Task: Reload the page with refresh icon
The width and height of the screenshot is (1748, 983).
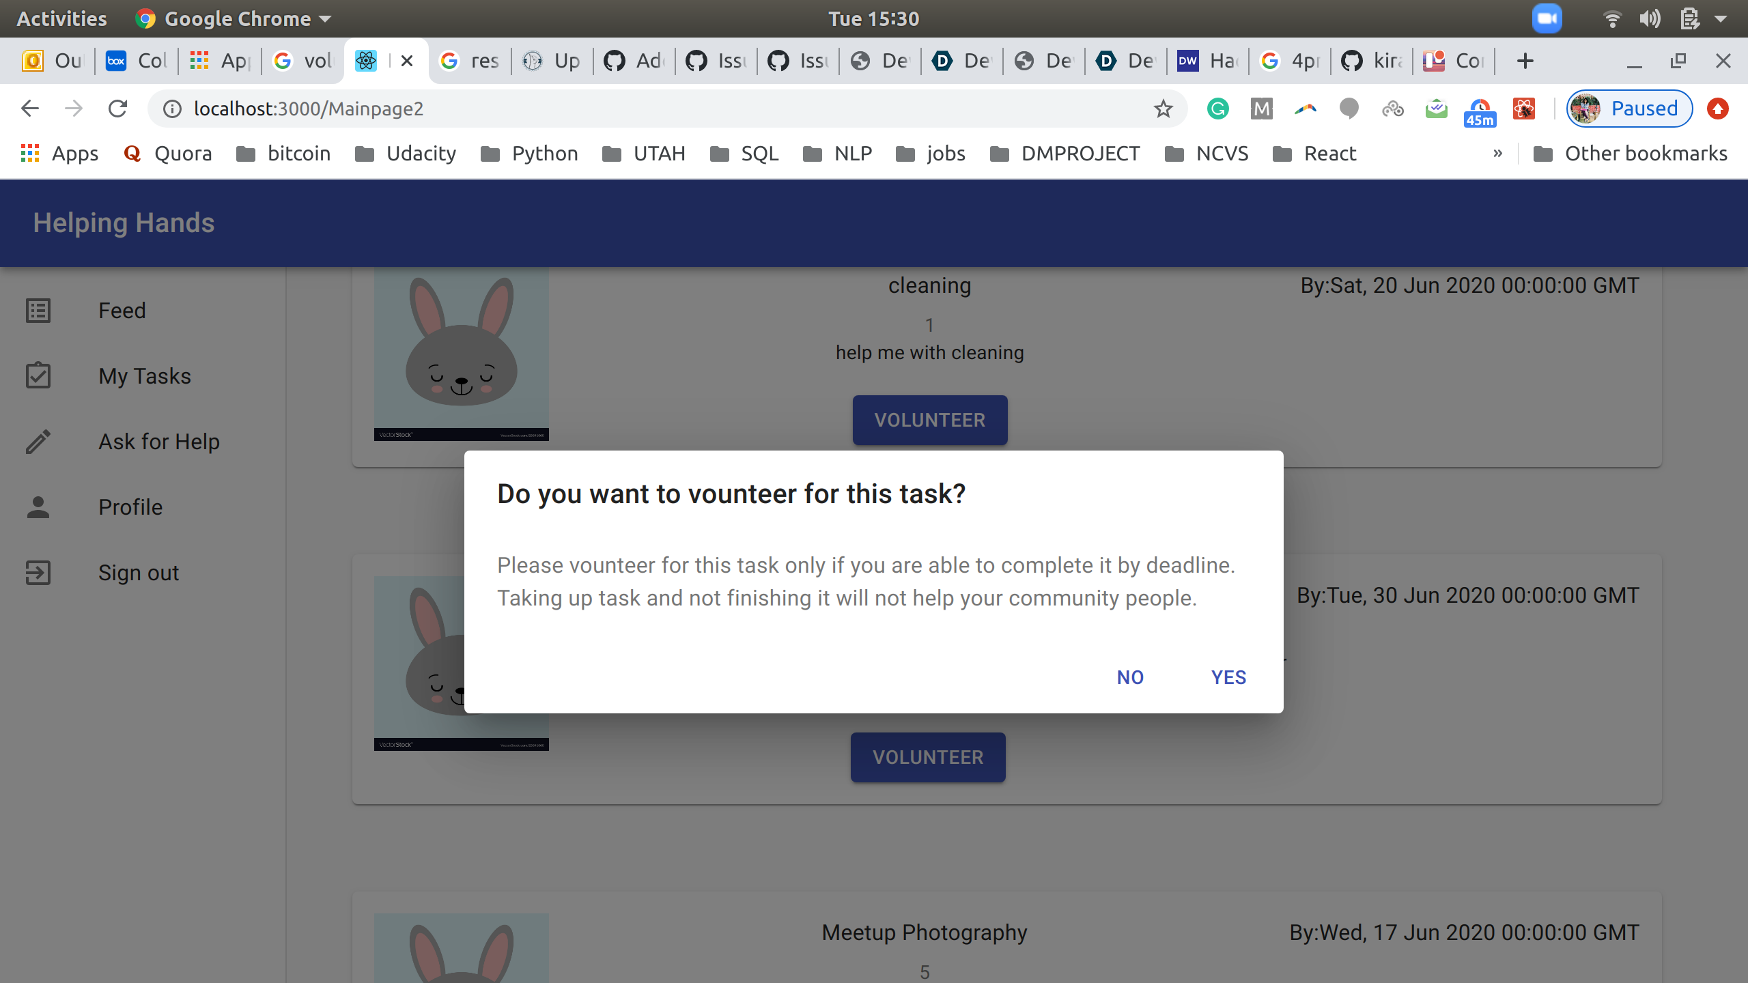Action: tap(117, 109)
